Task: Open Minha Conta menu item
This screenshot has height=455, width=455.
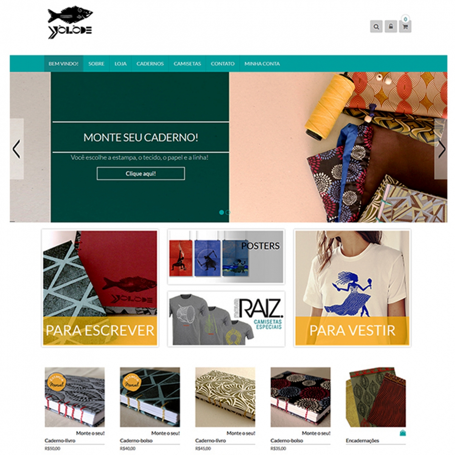Action: [262, 64]
